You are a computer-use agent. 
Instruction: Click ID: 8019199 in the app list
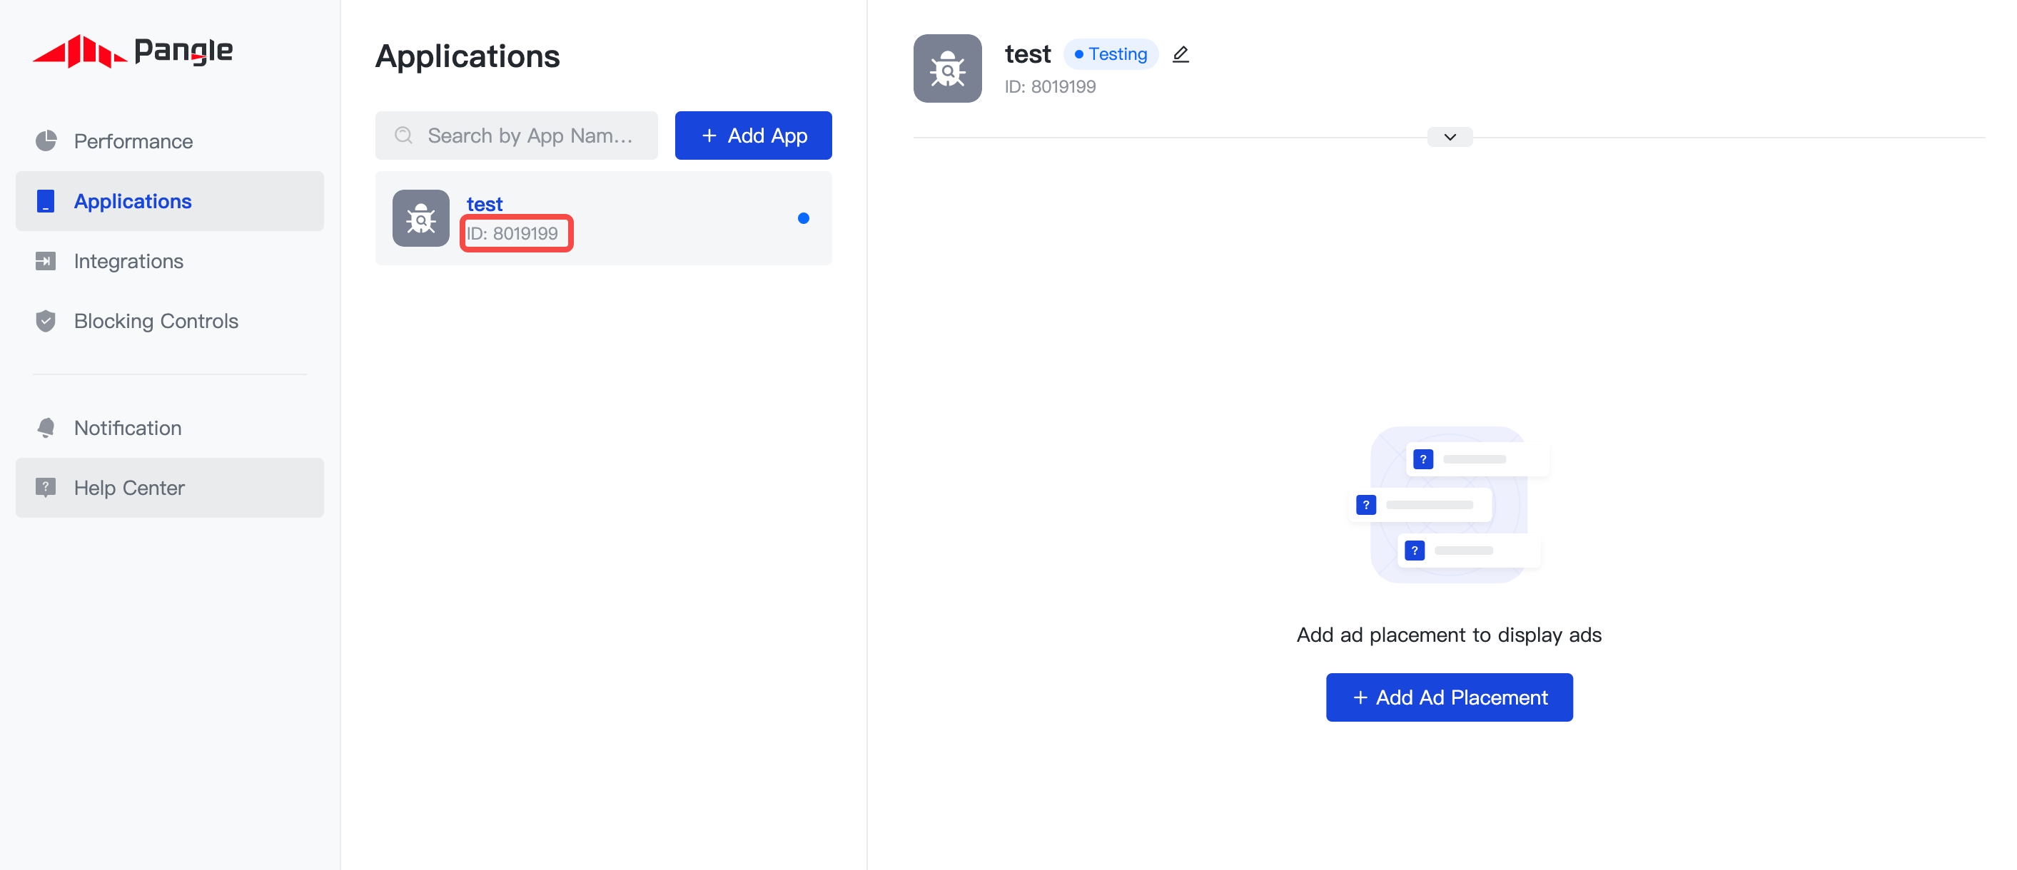(x=512, y=233)
